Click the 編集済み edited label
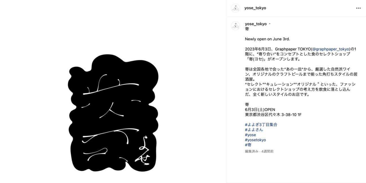366x183 pixels. 252,151
